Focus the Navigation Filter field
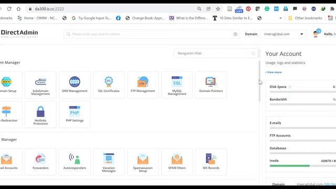The image size is (336, 189). (x=215, y=54)
